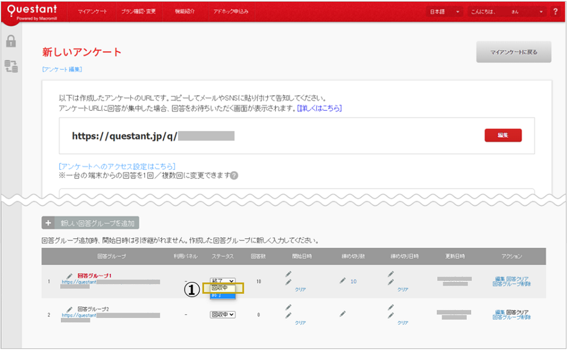Open [アンケートへのアクセス設定はこちら] link
567x350 pixels.
(117, 166)
